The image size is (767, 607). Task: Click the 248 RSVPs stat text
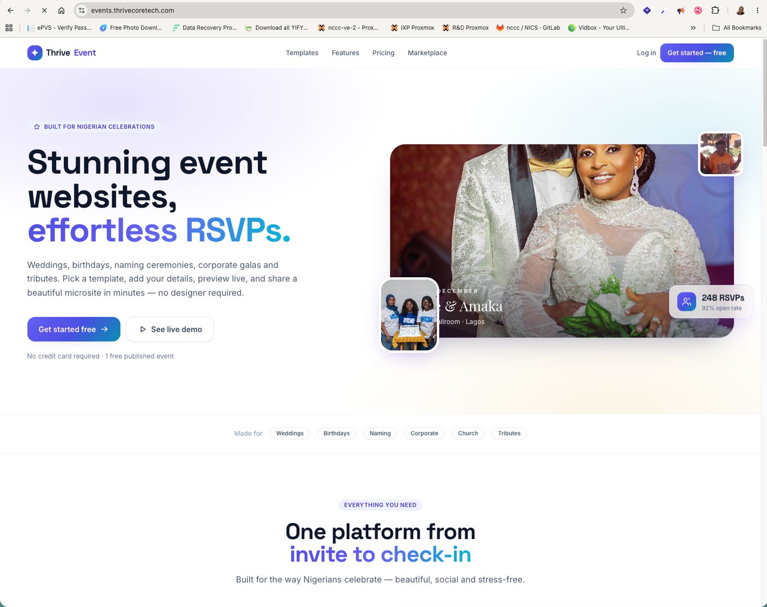(x=723, y=298)
